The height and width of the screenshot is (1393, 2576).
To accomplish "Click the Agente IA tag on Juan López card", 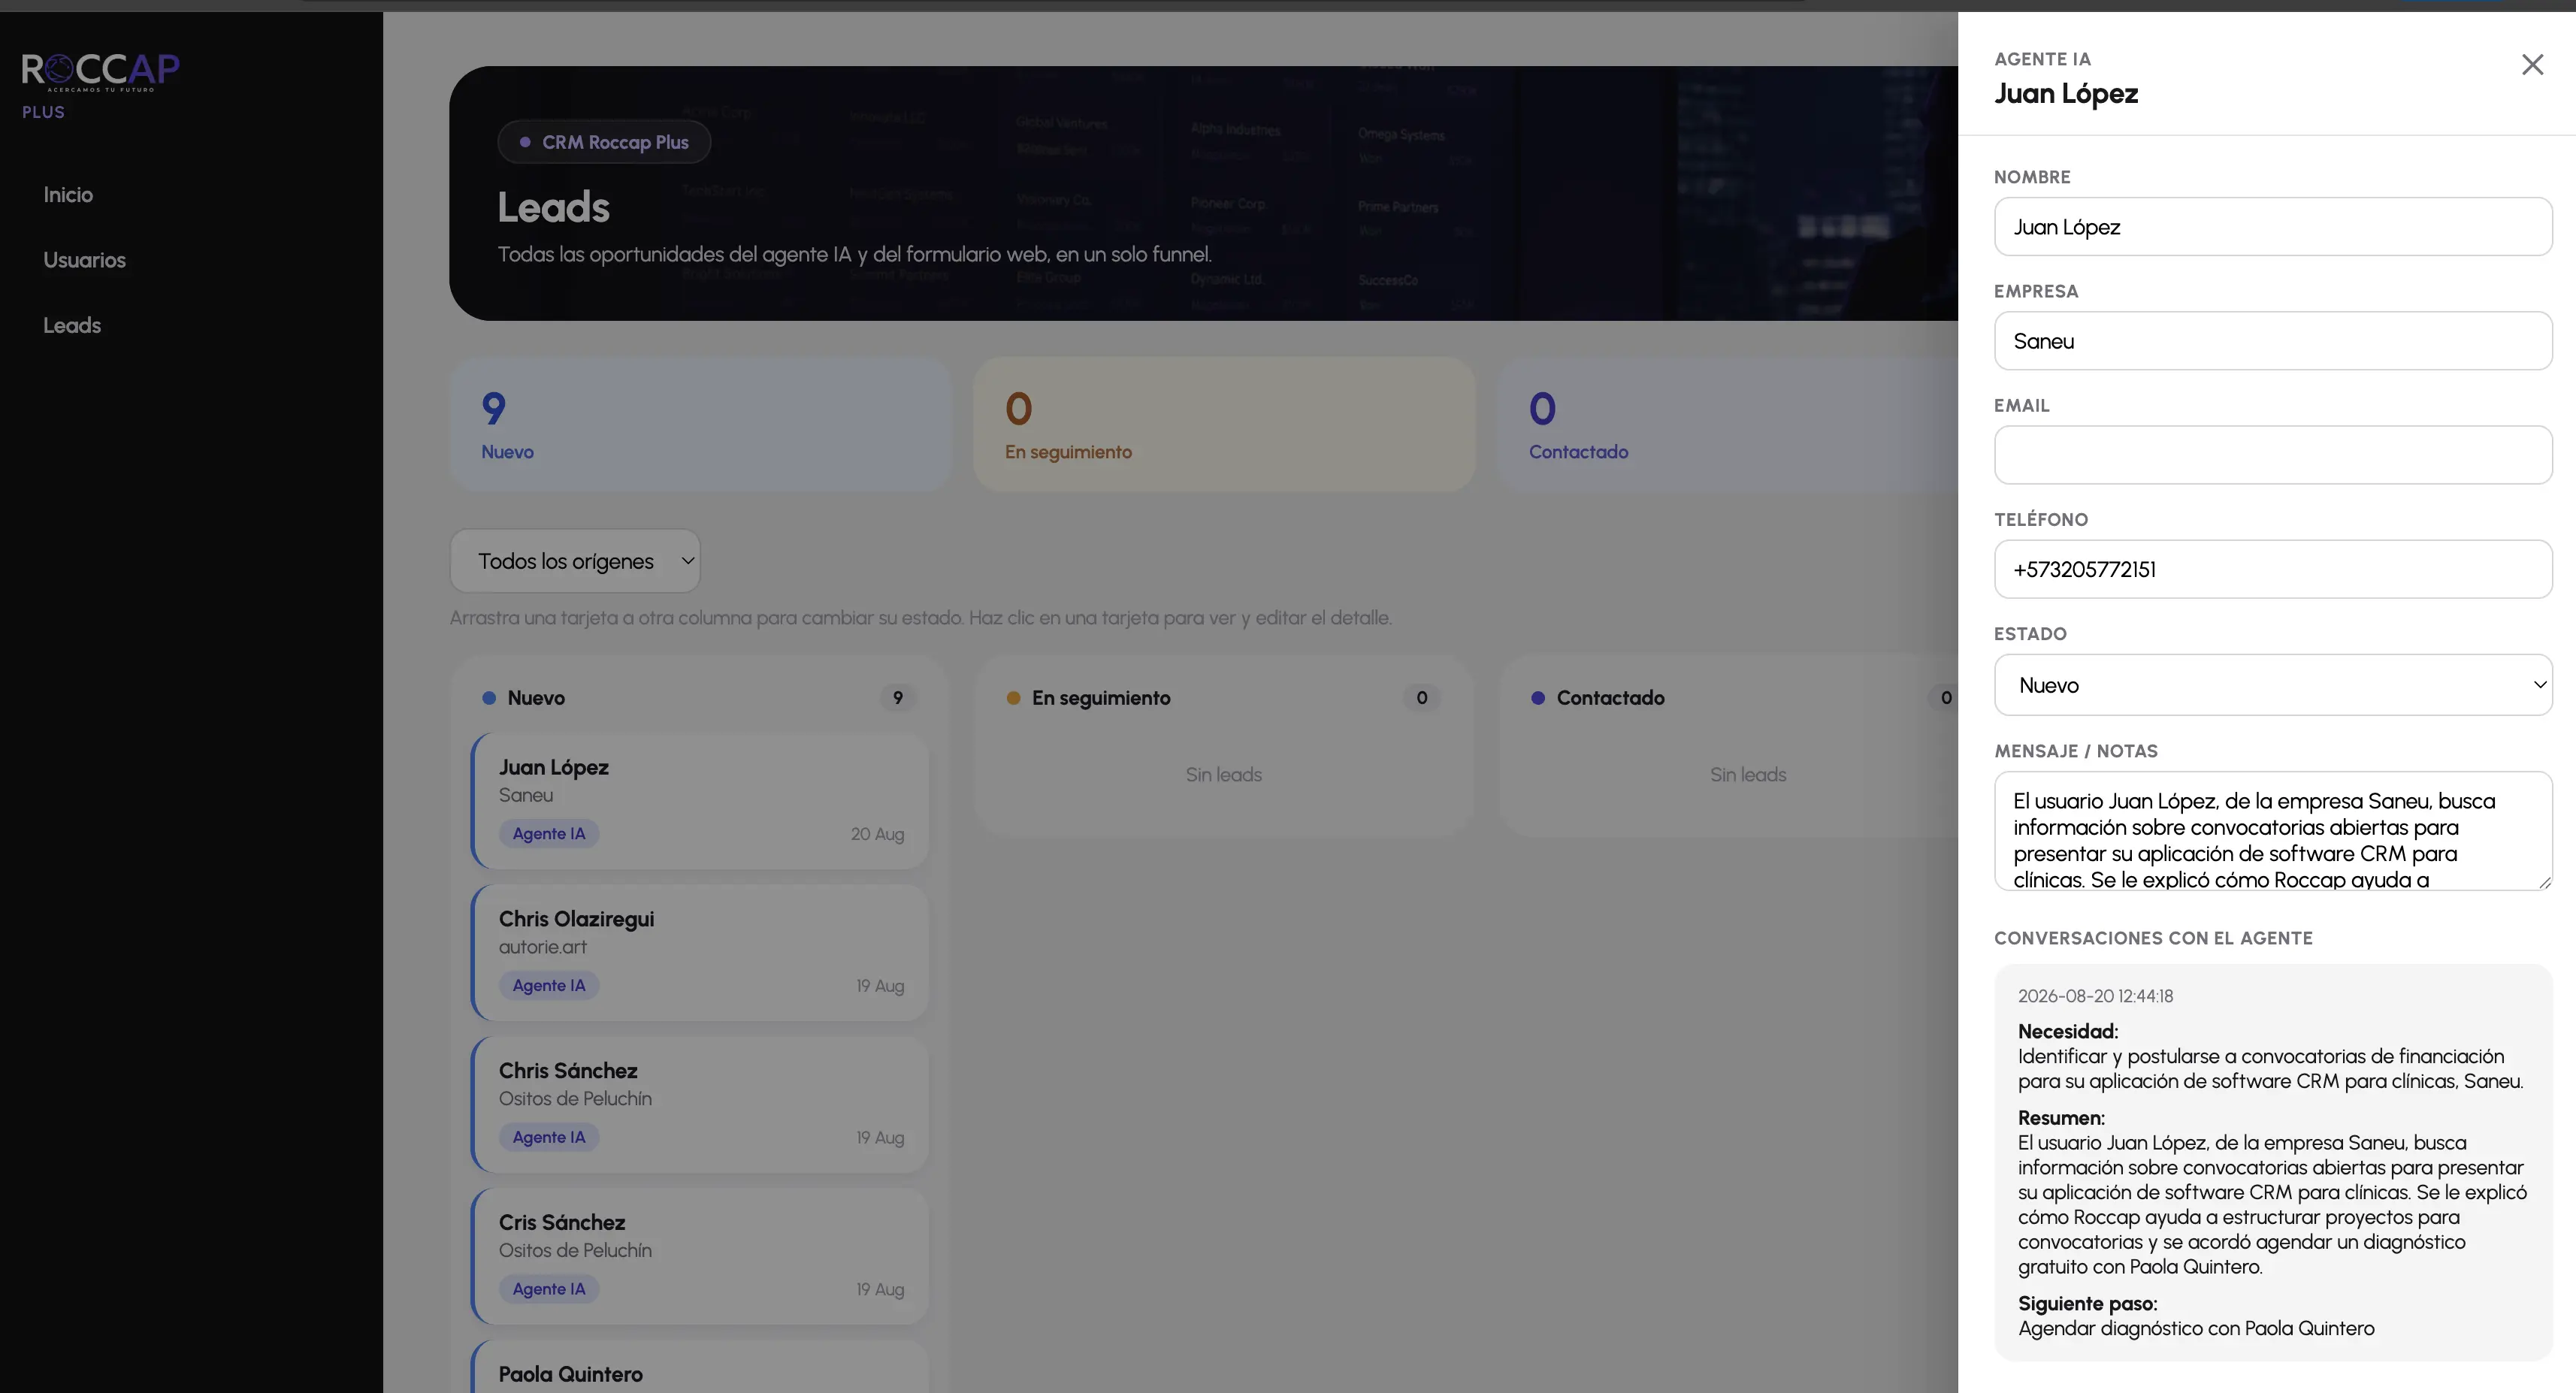I will point(549,834).
